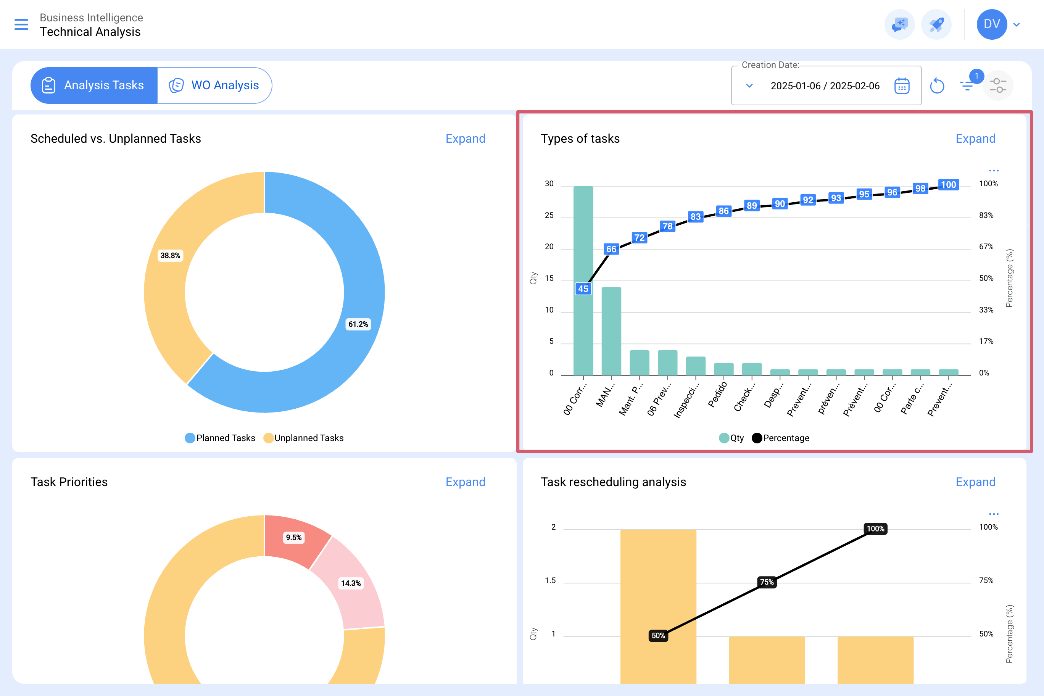Click the 61.2% planned donut segment
Screen dimensions: 1044x696
pyautogui.click(x=358, y=324)
